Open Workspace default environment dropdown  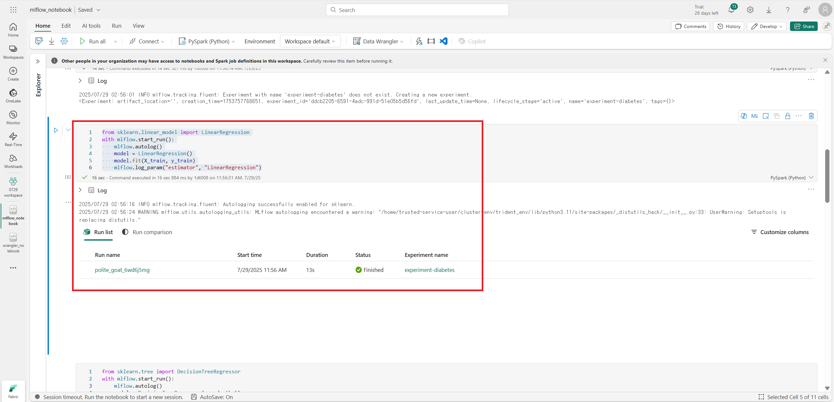pyautogui.click(x=310, y=41)
